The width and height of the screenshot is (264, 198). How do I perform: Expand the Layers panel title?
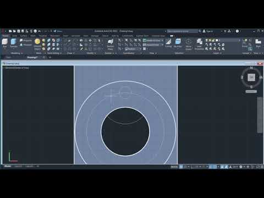[x=217, y=53]
